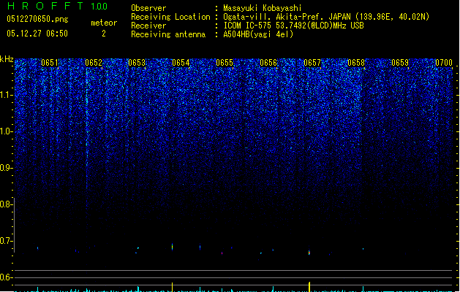Click the 0.7 kHz axis label
The image size is (460, 292).
7,241
